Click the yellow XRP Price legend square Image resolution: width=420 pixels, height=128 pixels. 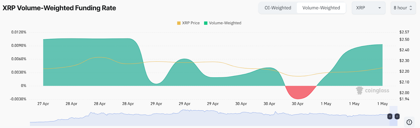[179, 23]
